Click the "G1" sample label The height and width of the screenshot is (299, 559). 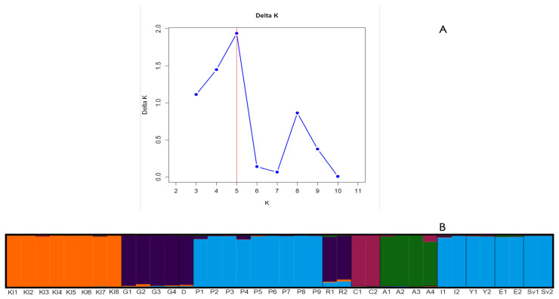[x=127, y=292]
